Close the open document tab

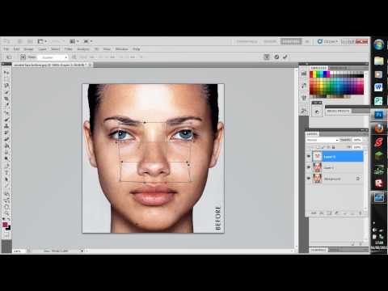pyautogui.click(x=91, y=65)
